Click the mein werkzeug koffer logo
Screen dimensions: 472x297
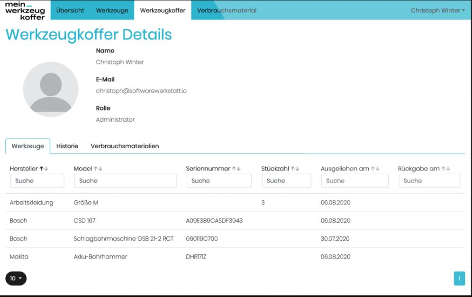click(x=25, y=10)
